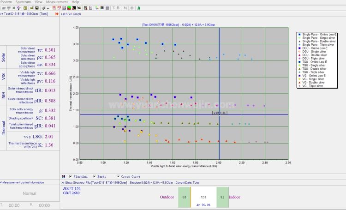Click the Glass Structure header bar

(130, 183)
